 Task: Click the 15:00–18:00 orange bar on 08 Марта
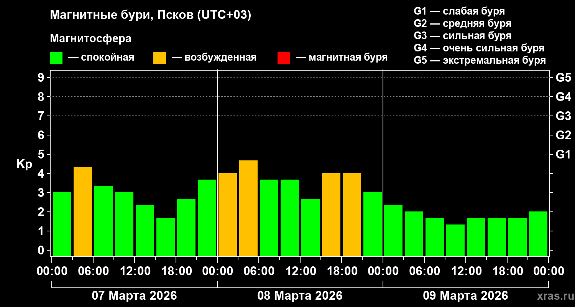point(331,215)
